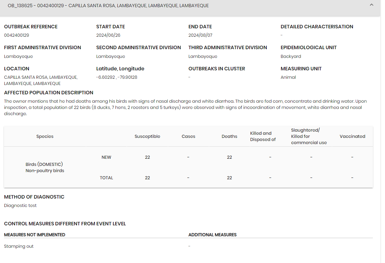Click the Killed and Disposed of header
The height and width of the screenshot is (263, 385).
263,136
